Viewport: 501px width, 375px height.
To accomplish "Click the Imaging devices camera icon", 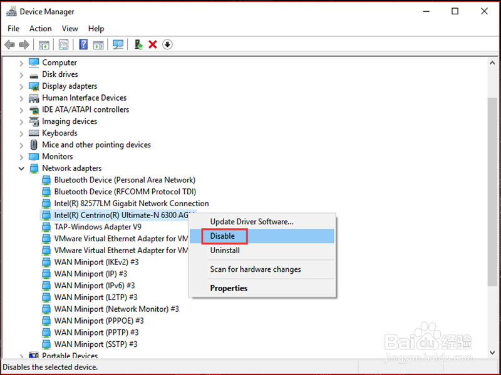I will click(34, 121).
